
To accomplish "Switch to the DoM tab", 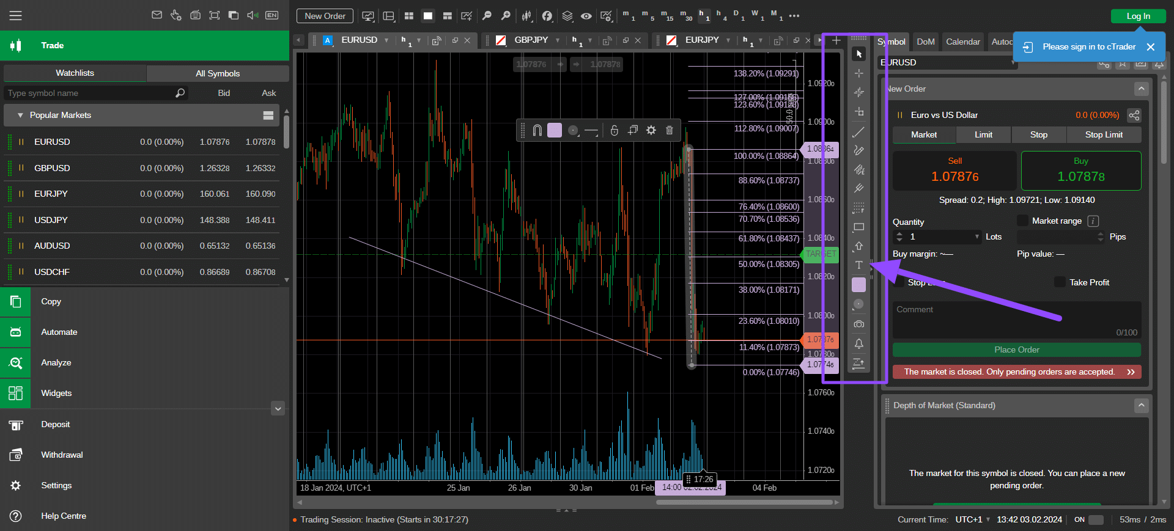I will coord(926,42).
